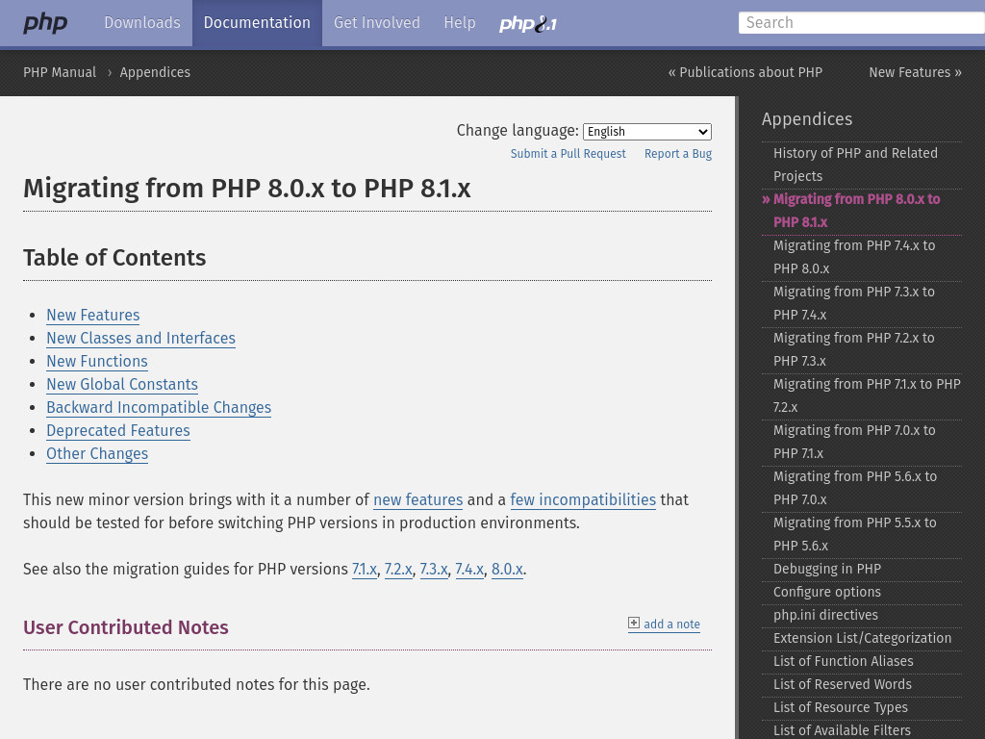Image resolution: width=985 pixels, height=739 pixels.
Task: Open the 7.3.x migration guide link
Action: [x=434, y=570]
